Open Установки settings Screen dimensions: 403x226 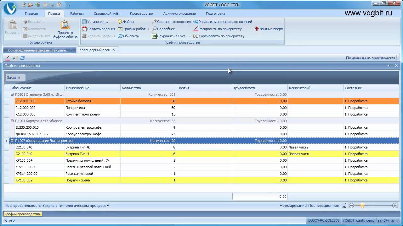(x=95, y=22)
